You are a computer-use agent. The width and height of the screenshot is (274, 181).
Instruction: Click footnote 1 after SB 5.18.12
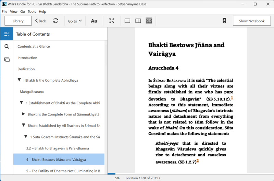tap(232, 98)
